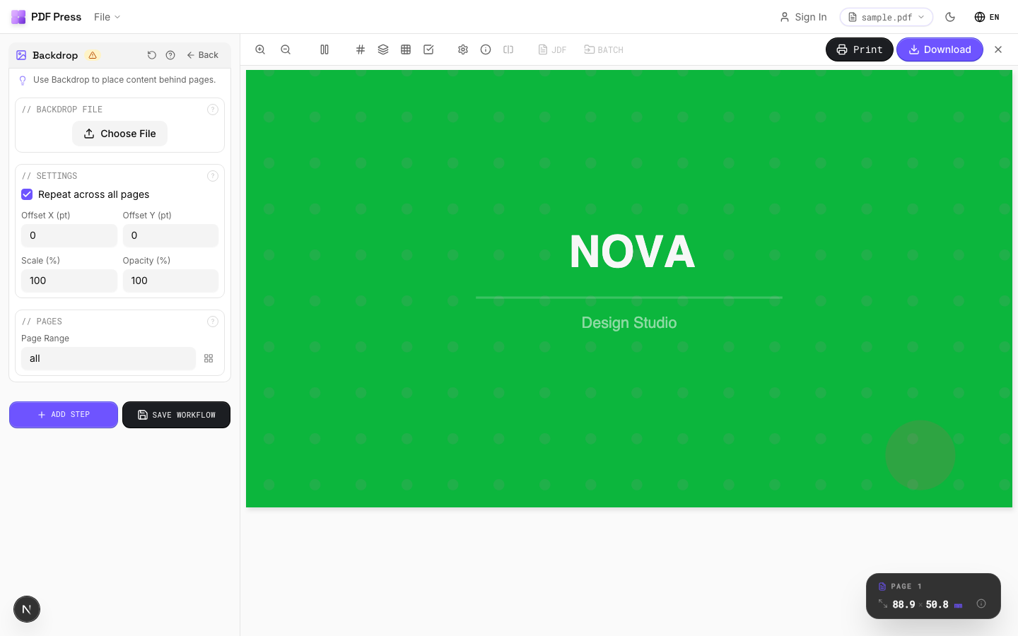Click the resize arrows icon in page info
Viewport: 1018px width, 636px height.
(883, 603)
